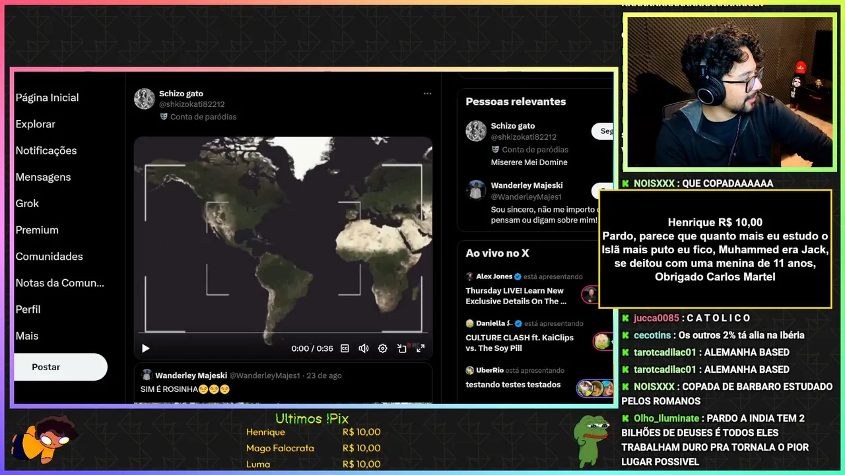Click the Luma Pix entry
845x475 pixels.
coord(313,464)
